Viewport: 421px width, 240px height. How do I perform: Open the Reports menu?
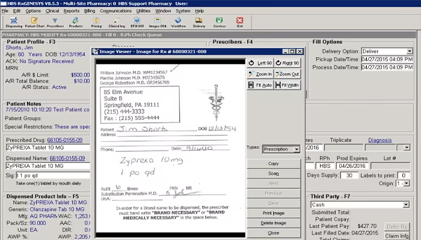click(x=72, y=11)
